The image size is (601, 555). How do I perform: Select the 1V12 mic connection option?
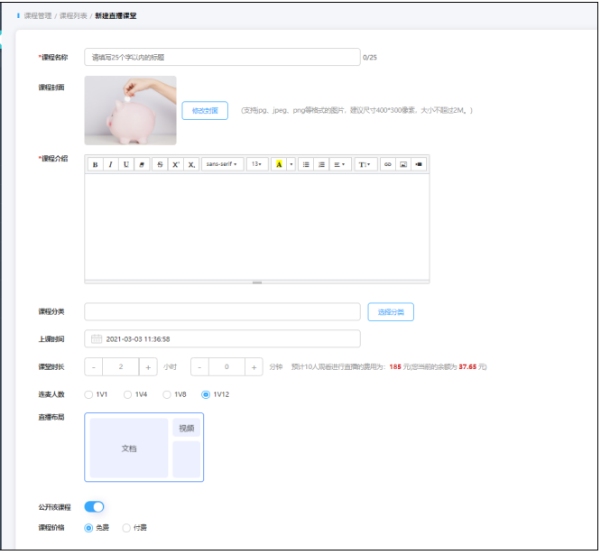click(x=206, y=394)
